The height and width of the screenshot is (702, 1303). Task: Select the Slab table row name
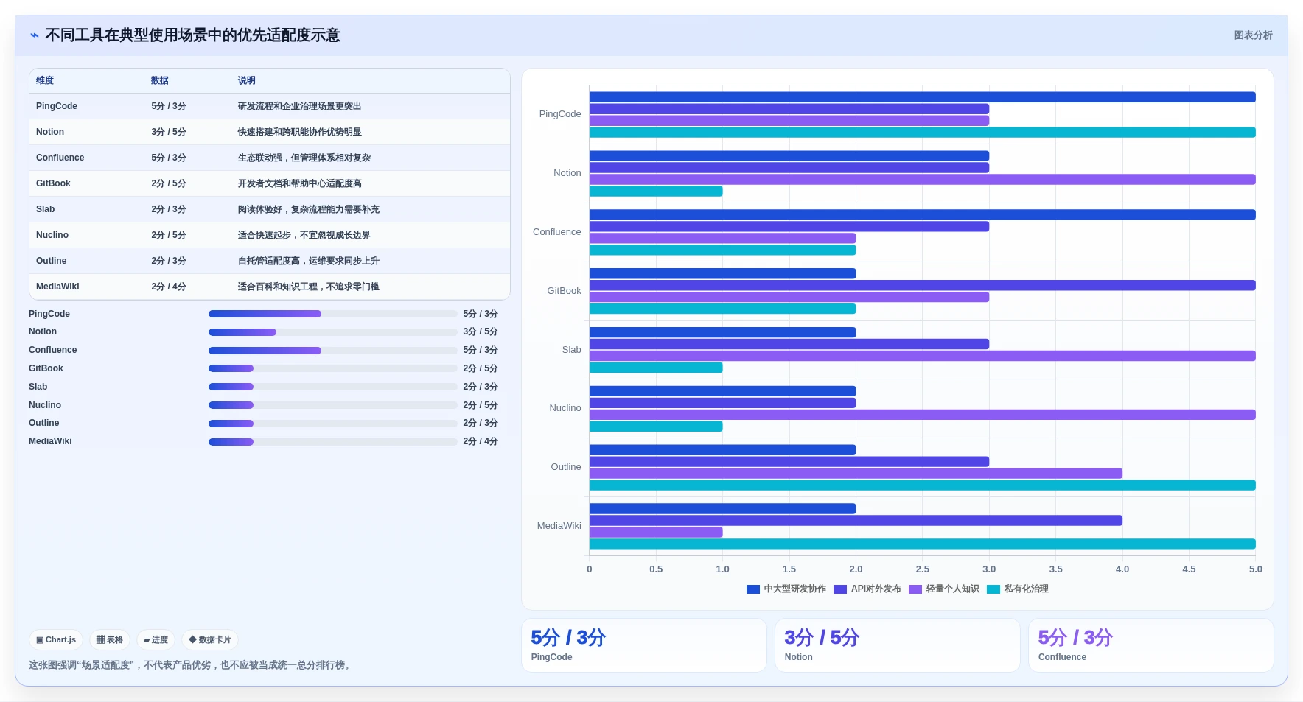point(46,209)
